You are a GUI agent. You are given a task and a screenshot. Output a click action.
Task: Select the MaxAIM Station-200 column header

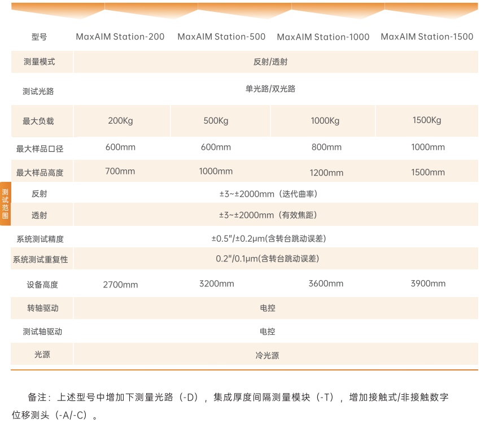[x=120, y=37]
